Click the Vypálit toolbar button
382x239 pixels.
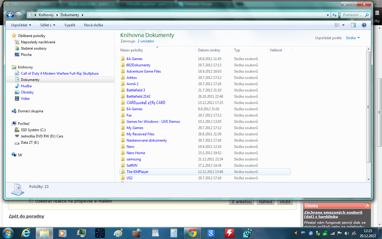(70, 25)
